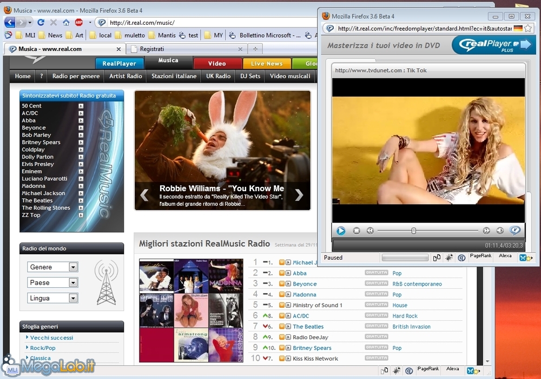Open the red Video site tab
The image size is (541, 379).
[x=217, y=64]
